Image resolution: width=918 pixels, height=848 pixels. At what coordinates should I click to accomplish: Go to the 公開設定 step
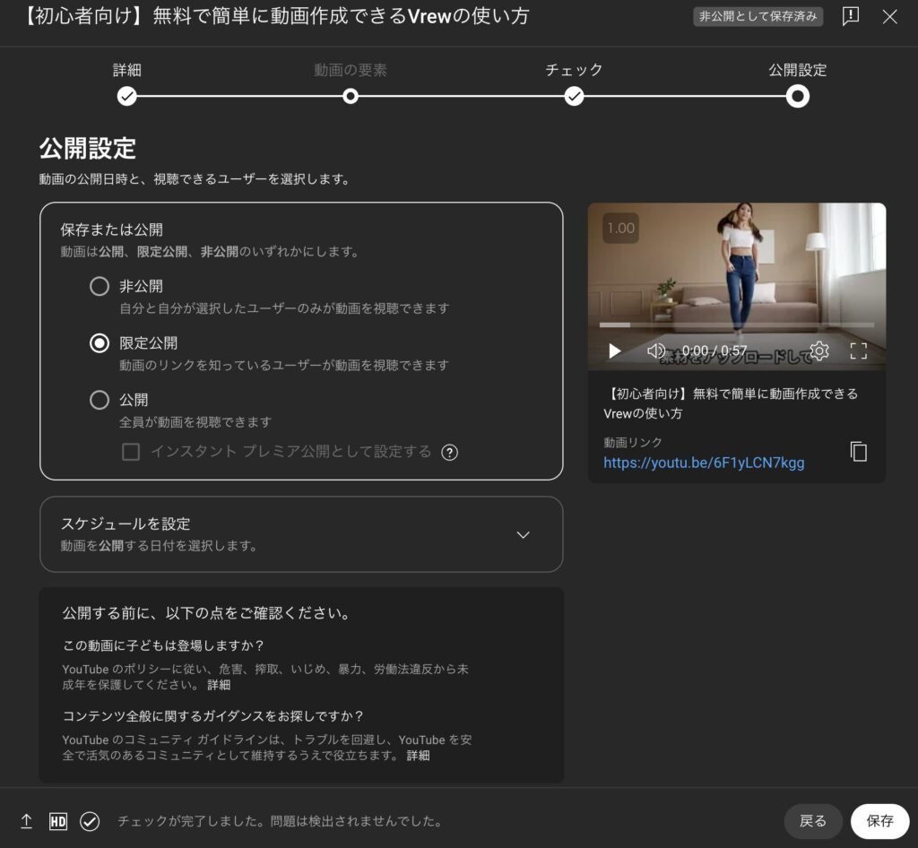coord(797,96)
